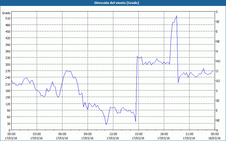Click the lowest dip of the line near 11:00
The image size is (226, 141).
coord(106,124)
